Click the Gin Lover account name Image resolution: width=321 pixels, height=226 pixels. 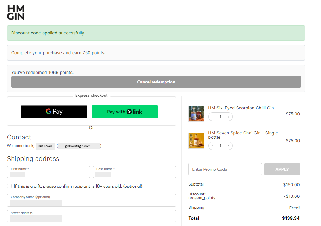pyautogui.click(x=45, y=146)
